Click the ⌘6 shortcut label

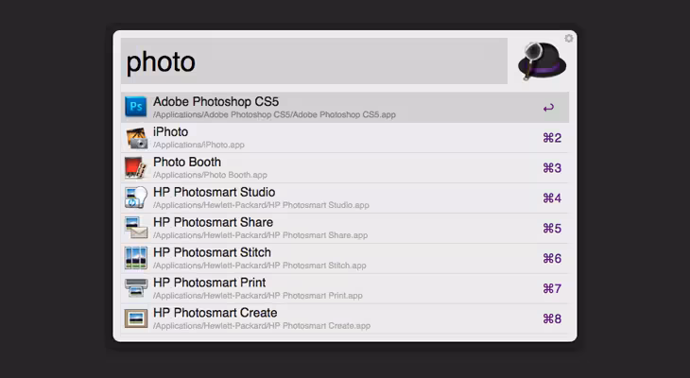click(x=552, y=258)
